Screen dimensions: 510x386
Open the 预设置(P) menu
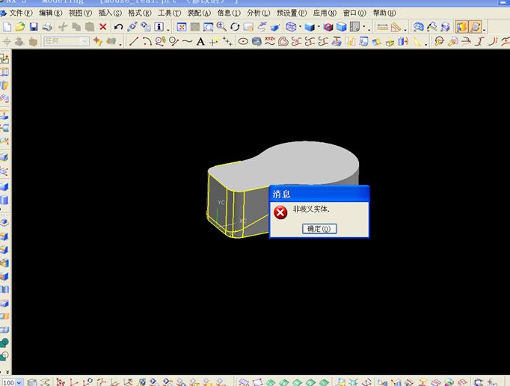tap(292, 13)
